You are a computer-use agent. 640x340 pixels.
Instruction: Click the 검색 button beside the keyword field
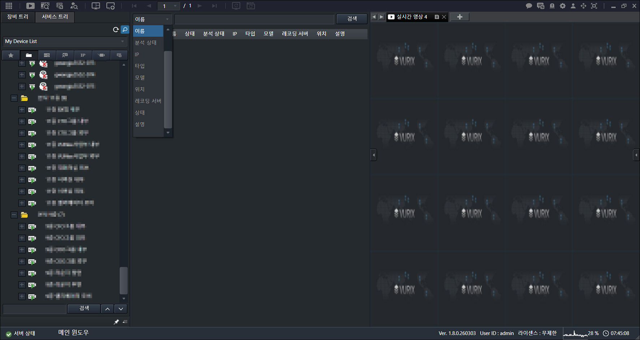[x=352, y=19]
